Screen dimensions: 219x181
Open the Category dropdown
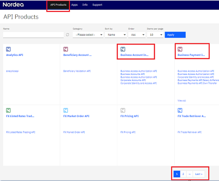tap(88, 35)
